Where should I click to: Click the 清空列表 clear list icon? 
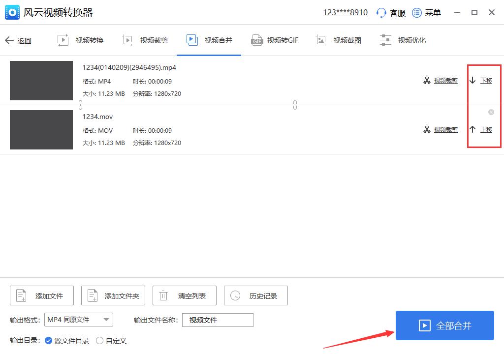tap(163, 295)
